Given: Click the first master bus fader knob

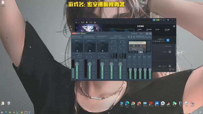Looking at the screenshot, I should point(130,70).
